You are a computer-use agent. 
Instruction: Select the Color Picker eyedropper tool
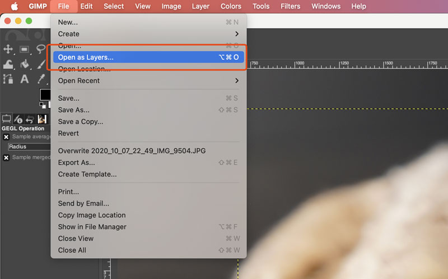click(41, 79)
